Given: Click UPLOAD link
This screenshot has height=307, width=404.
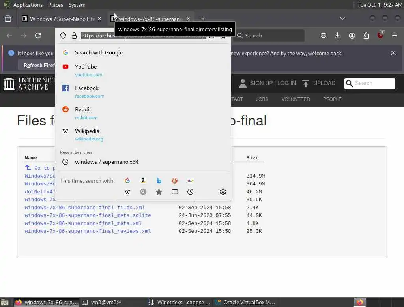Looking at the screenshot, I should pos(324,83).
